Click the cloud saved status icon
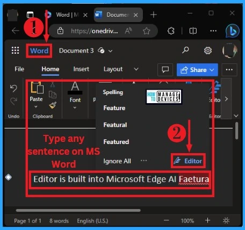The image size is (245, 230). coord(101,51)
